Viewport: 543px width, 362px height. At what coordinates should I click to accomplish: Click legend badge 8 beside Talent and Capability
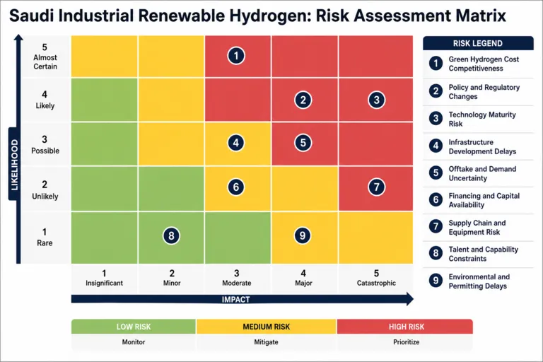point(436,253)
